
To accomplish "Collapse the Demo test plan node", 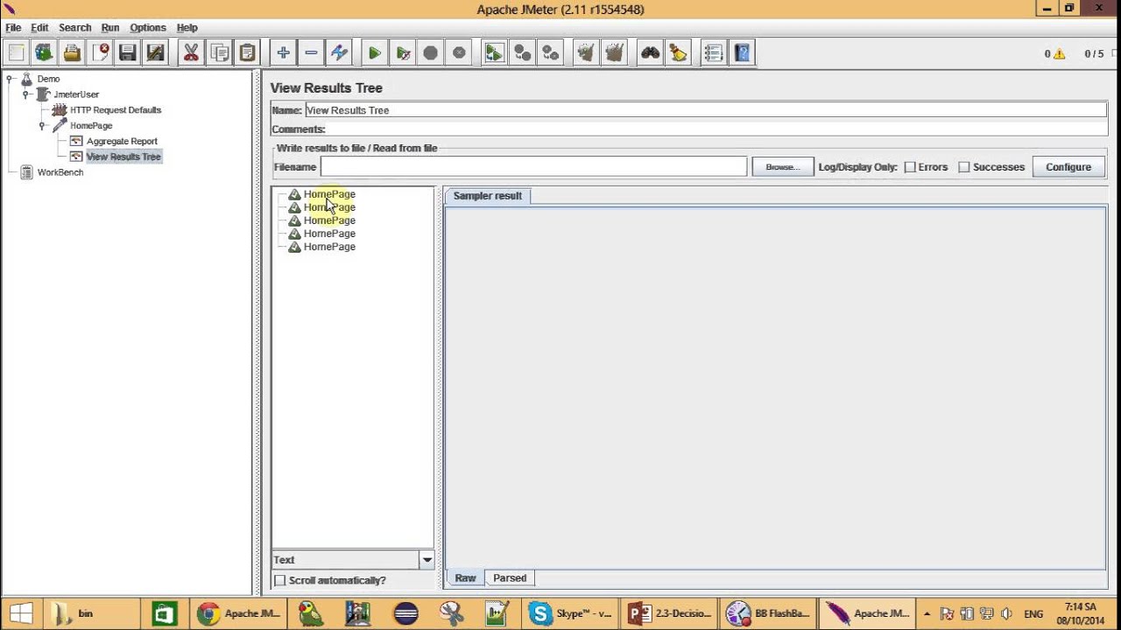I will (10, 79).
